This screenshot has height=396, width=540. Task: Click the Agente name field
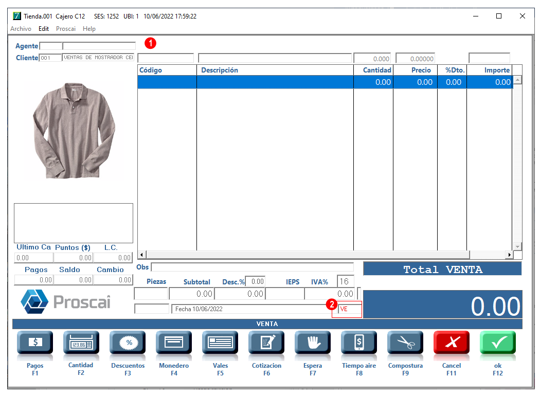99,46
